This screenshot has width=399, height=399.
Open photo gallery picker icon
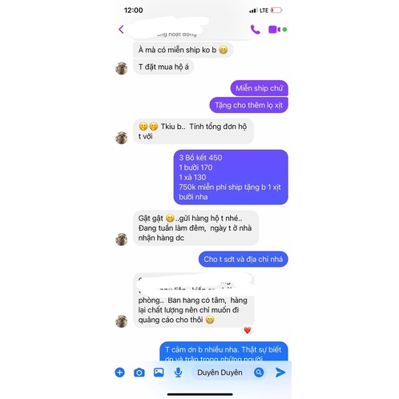[159, 373]
